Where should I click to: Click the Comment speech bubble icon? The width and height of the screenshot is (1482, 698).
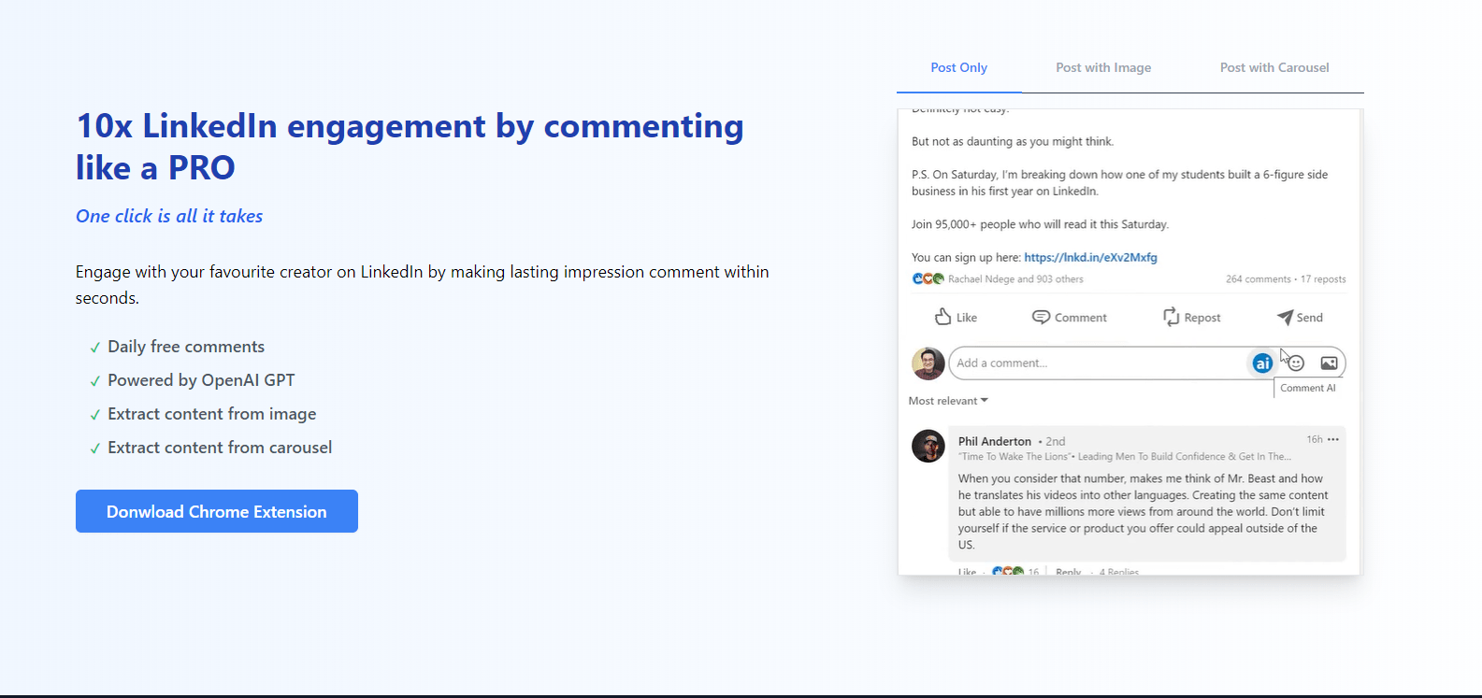tap(1041, 317)
